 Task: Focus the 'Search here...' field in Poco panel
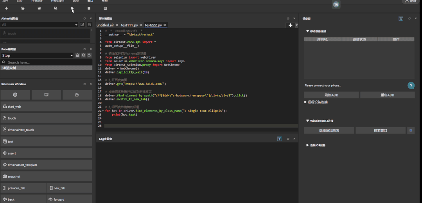pyautogui.click(x=46, y=62)
